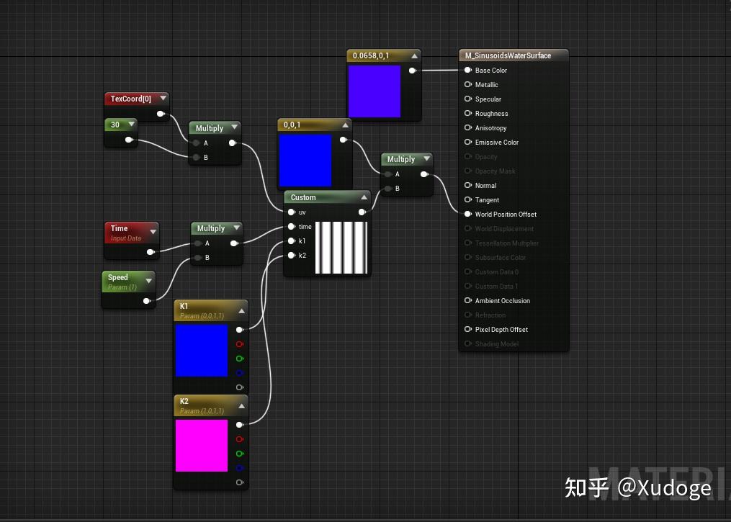Click the Ambient Occlusion input pin

[x=469, y=300]
